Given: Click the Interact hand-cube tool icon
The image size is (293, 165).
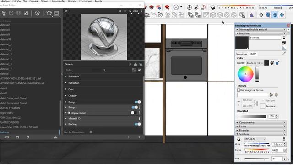Looking at the screenshot, I should pos(242,15).
